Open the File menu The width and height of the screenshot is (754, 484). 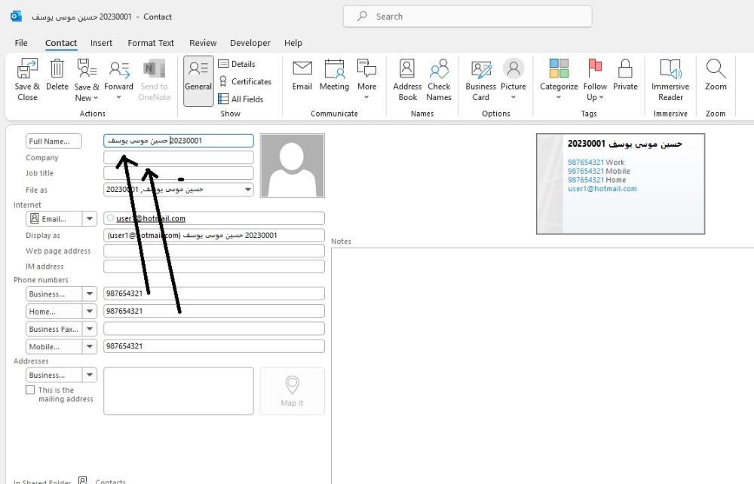(x=21, y=43)
